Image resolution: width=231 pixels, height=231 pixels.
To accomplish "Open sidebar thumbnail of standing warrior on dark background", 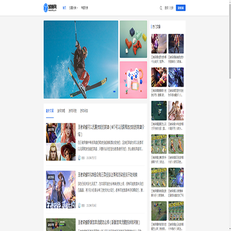I will tap(176, 44).
